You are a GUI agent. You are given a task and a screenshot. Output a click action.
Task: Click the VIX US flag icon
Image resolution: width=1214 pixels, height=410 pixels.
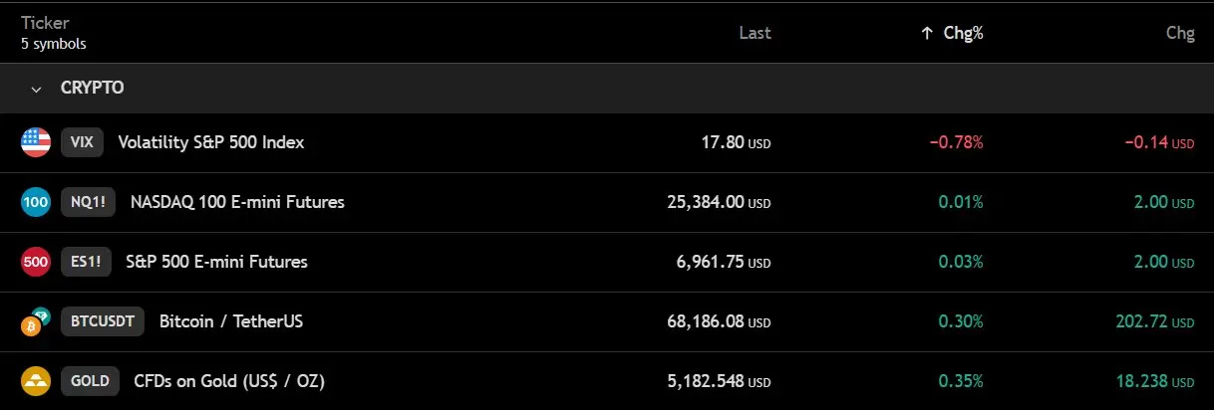pos(36,142)
